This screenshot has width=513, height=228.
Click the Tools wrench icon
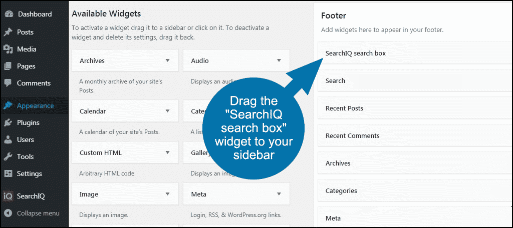[8, 156]
